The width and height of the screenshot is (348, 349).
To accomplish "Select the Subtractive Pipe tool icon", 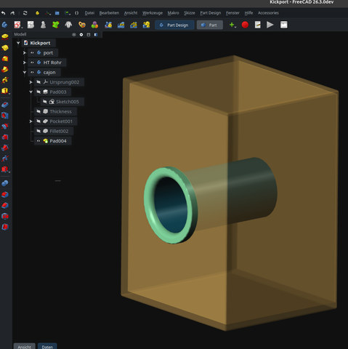I will click(x=5, y=148).
